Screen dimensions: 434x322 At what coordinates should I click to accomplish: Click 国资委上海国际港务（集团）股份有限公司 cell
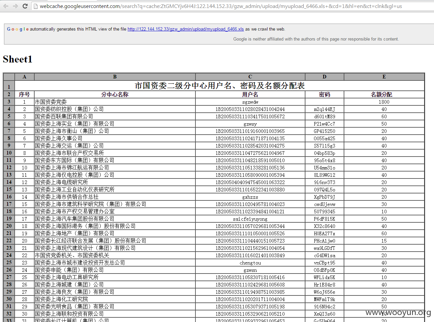pyautogui.click(x=115, y=226)
